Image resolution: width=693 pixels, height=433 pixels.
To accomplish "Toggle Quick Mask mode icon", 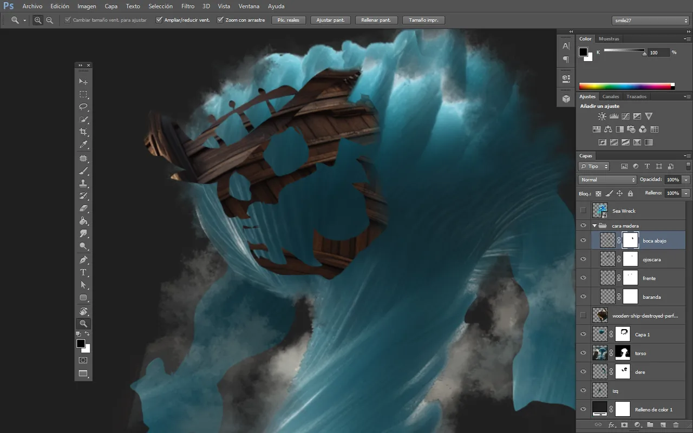I will 83,360.
